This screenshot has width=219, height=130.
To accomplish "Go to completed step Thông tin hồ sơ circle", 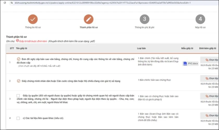I will tap(33, 19).
